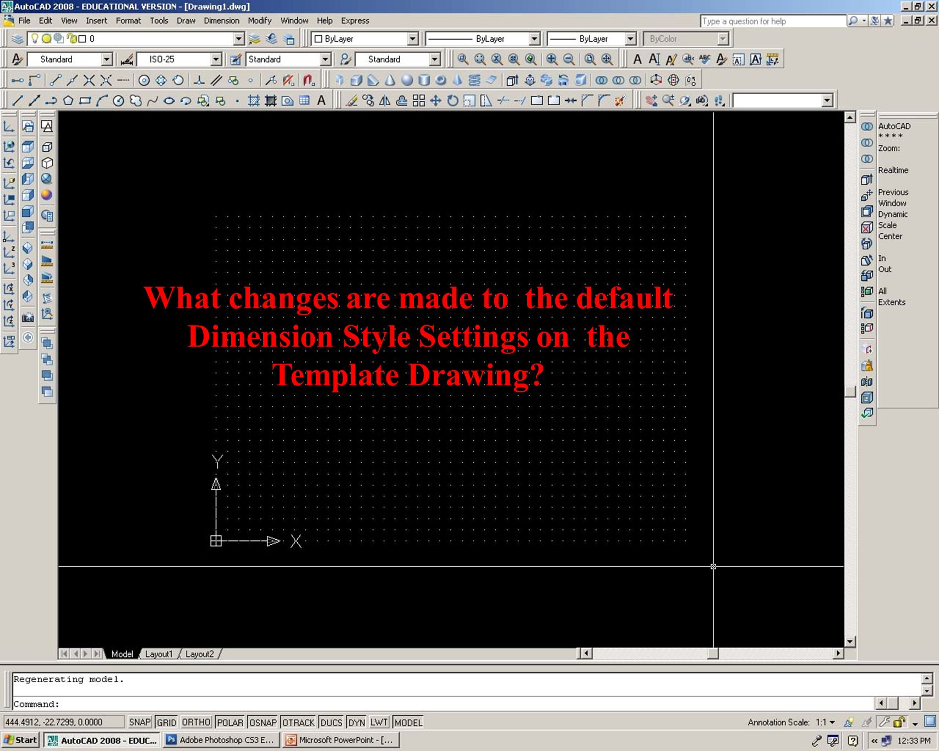
Task: Select the Line tool in Draw toolbar
Action: pyautogui.click(x=18, y=101)
